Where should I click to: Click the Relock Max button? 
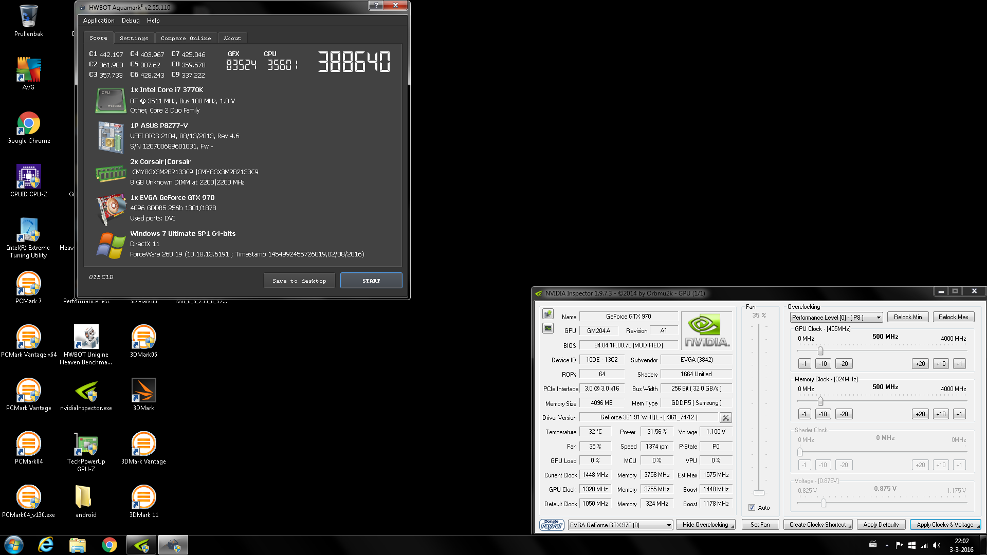954,317
